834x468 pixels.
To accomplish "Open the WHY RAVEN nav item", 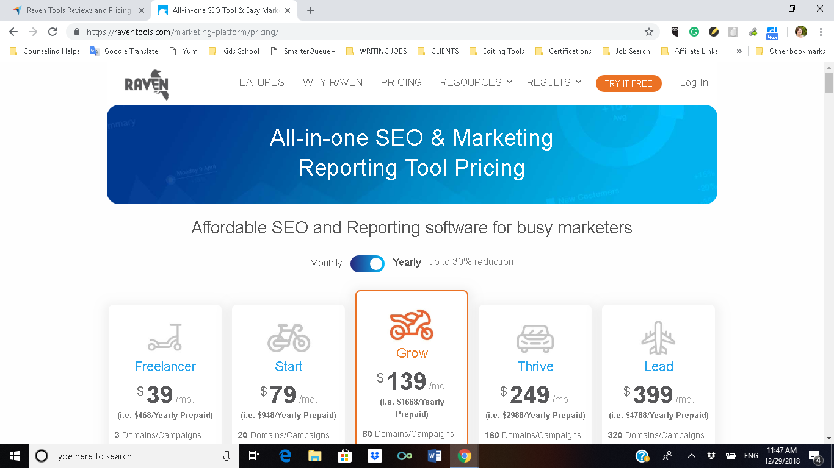I will 333,82.
